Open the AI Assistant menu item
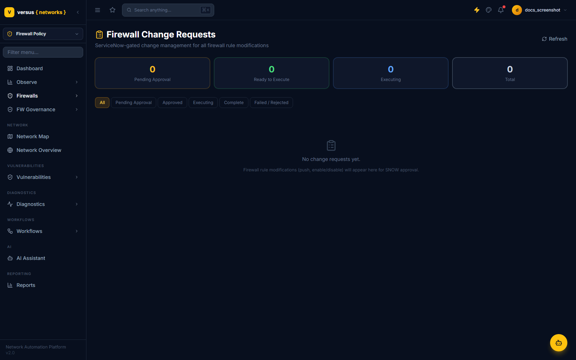Screen dimensions: 576x360 pyautogui.click(x=43, y=258)
